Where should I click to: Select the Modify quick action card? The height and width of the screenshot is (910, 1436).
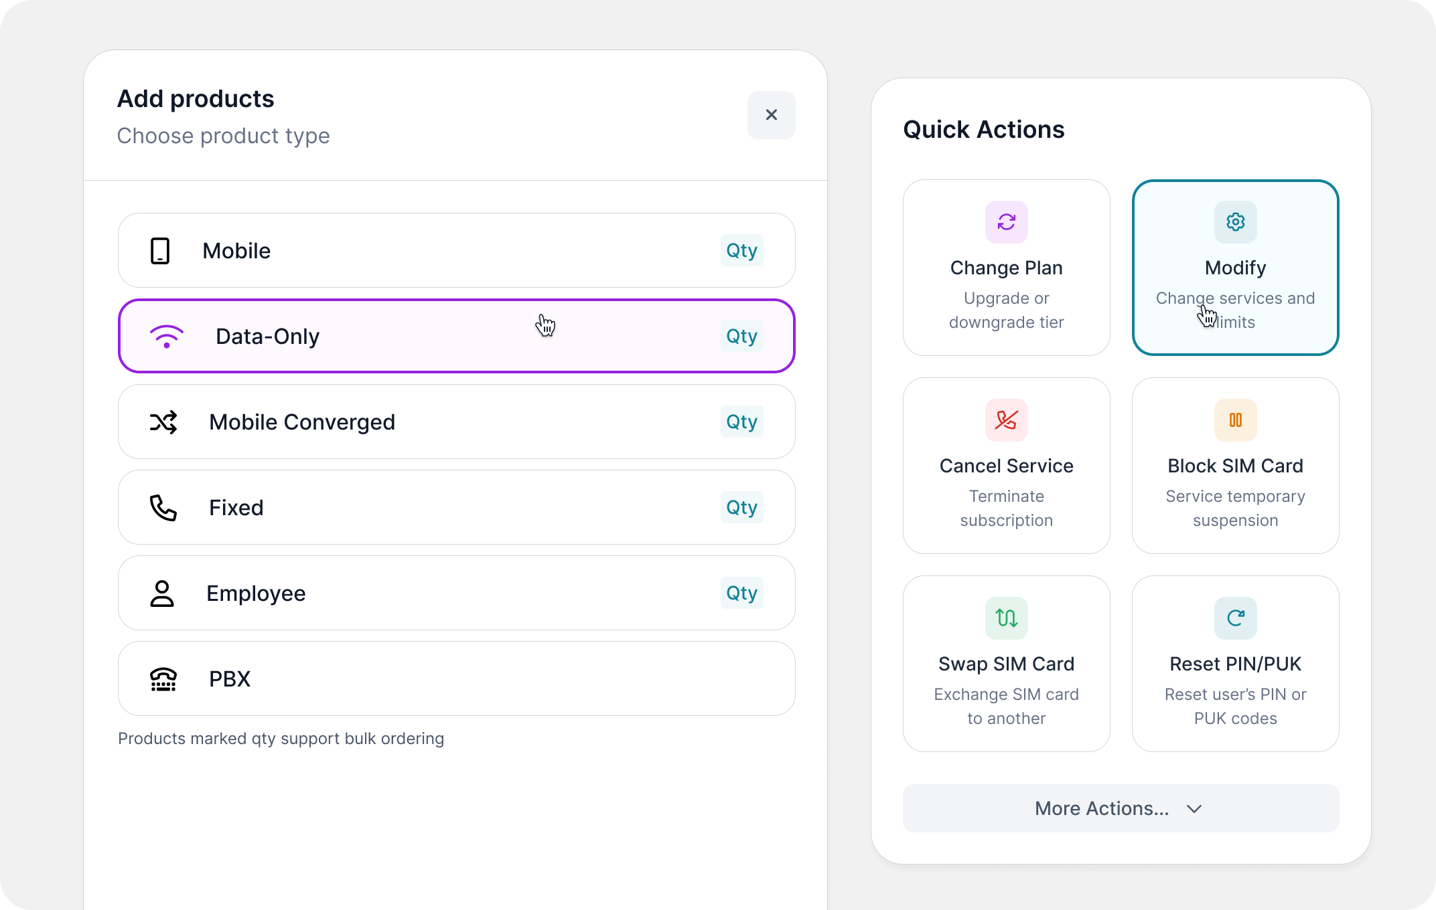[x=1235, y=267]
